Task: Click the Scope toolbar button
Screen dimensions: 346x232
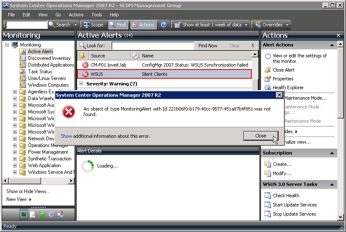Action: pos(93,25)
